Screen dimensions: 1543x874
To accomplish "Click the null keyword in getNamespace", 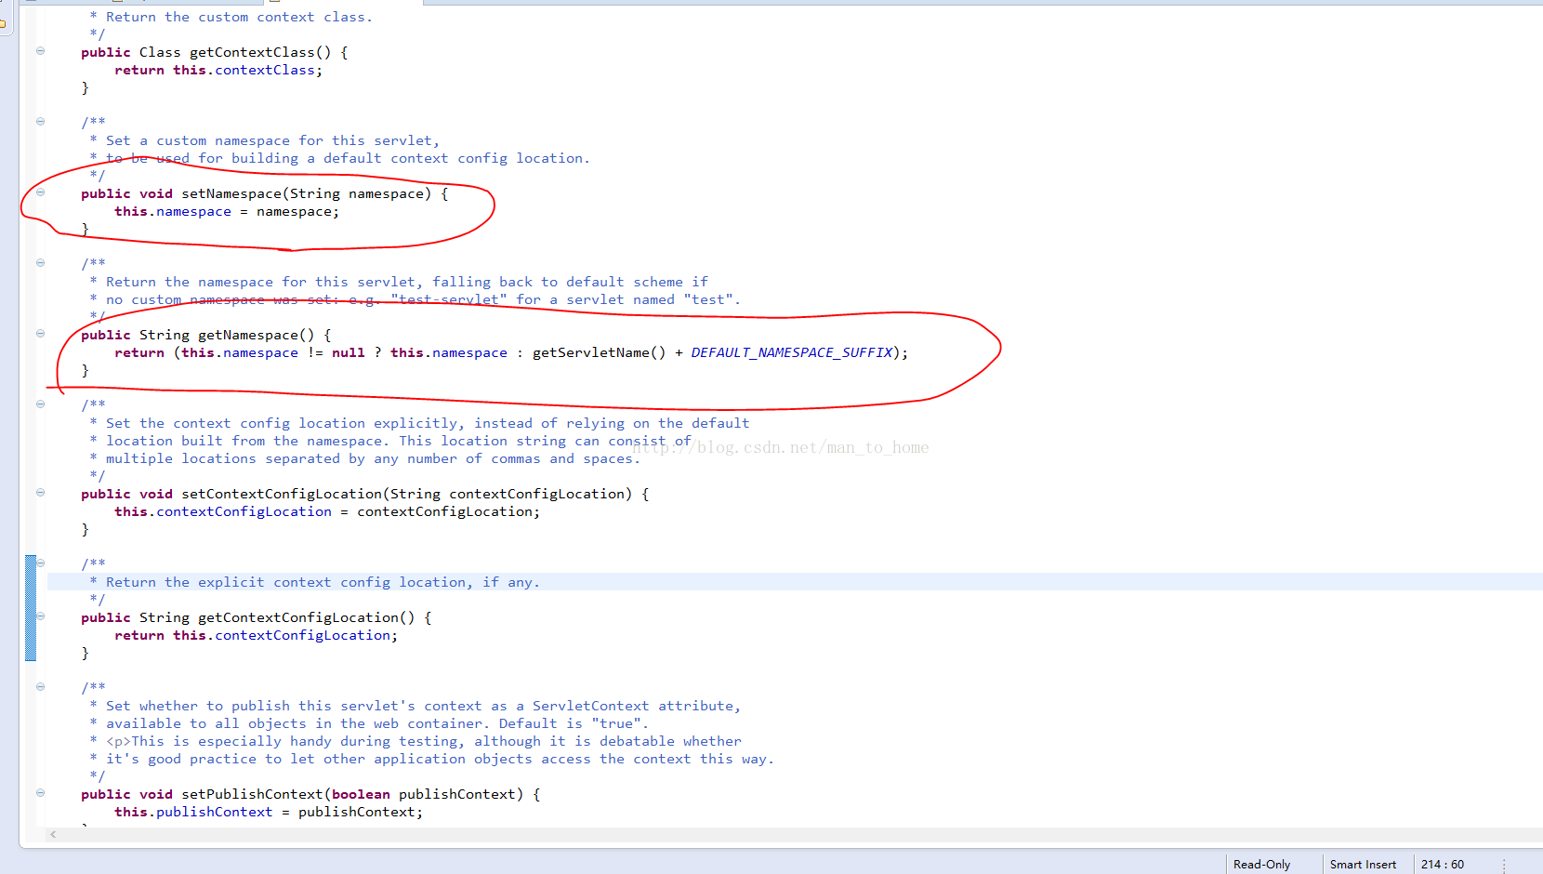I will tap(349, 352).
